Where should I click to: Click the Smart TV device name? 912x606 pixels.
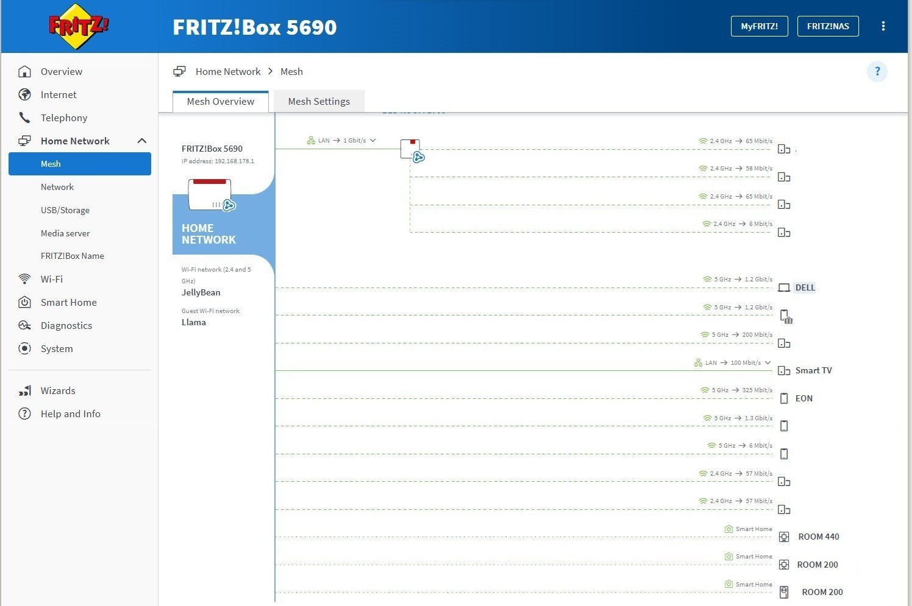coord(814,370)
